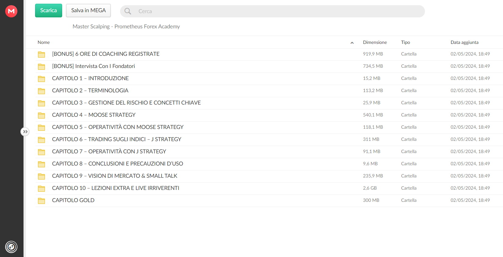Click folder icon of CAPITOLO 2
This screenshot has width=503, height=257.
click(x=41, y=91)
